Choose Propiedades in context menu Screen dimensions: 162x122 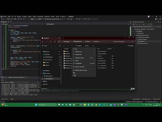click(x=84, y=63)
